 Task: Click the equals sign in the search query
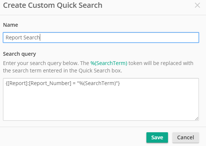74,83
